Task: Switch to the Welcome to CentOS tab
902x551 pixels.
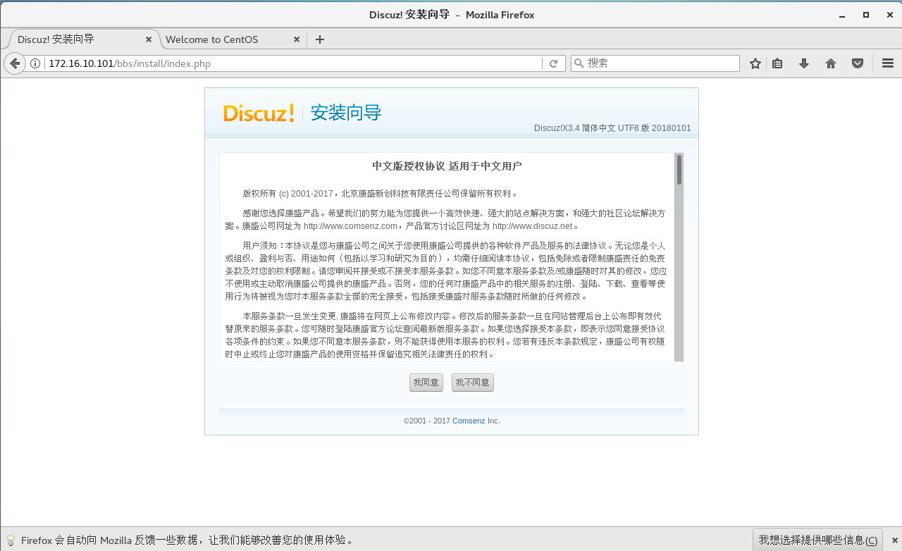Action: 233,39
